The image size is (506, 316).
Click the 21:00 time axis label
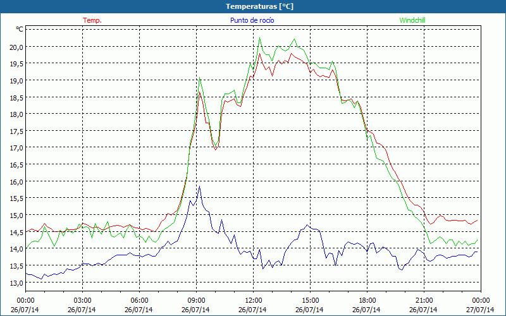pyautogui.click(x=424, y=301)
